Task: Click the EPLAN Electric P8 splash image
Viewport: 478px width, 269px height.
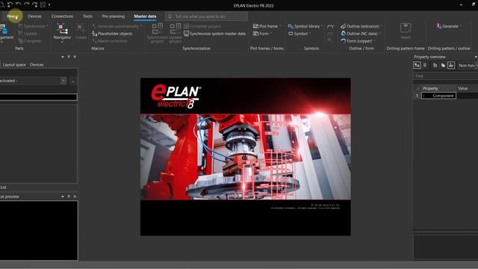Action: pos(246,157)
